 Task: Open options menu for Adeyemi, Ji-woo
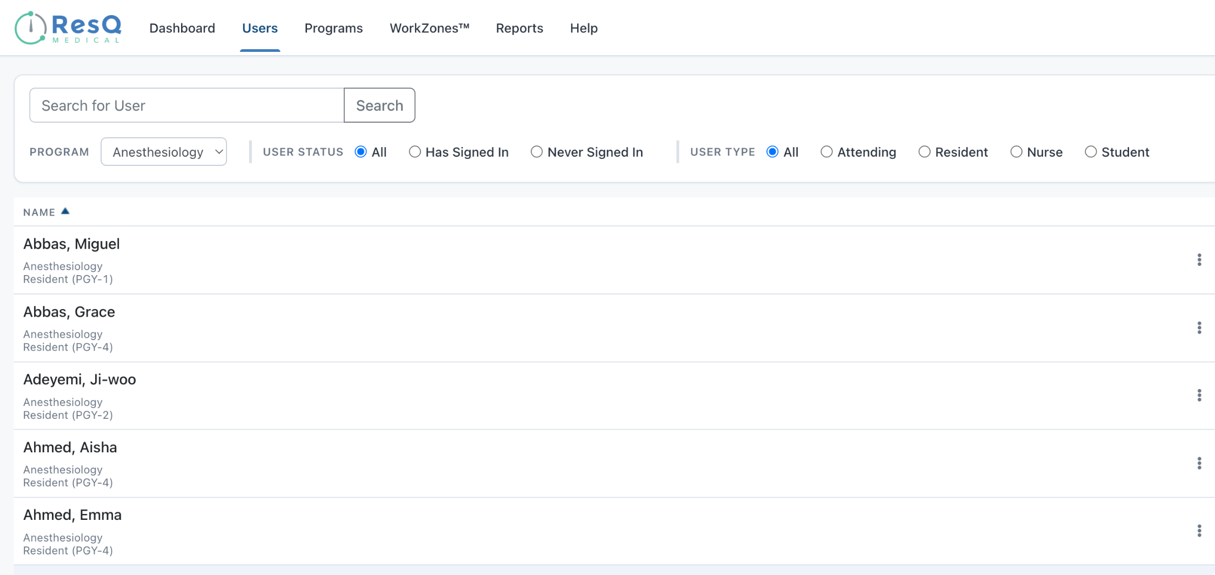point(1199,396)
